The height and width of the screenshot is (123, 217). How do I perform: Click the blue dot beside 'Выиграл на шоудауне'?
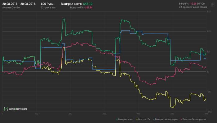(x=154, y=119)
